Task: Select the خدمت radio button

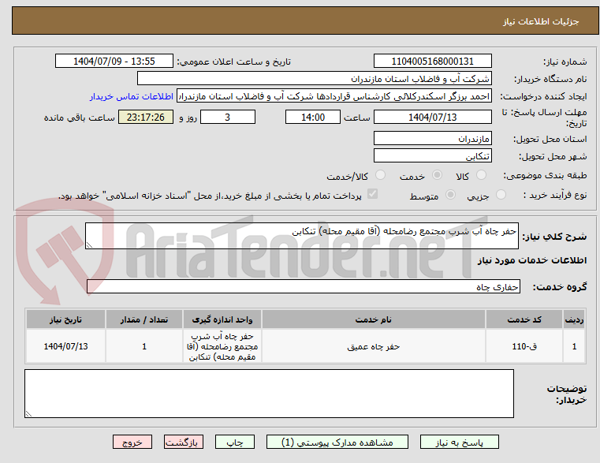Action: pos(437,175)
